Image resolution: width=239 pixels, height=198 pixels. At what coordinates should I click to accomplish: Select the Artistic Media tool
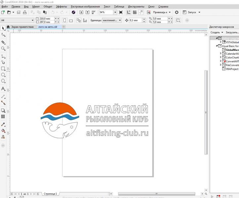[x=3, y=62]
